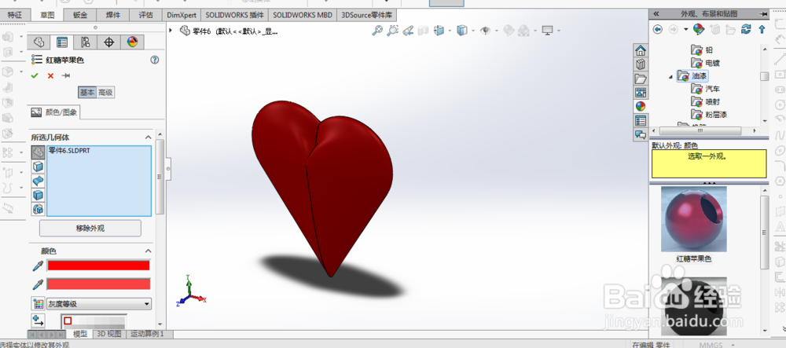Collapse the 油漆 tree folder
Screen dimensions: 786x348
click(x=670, y=77)
